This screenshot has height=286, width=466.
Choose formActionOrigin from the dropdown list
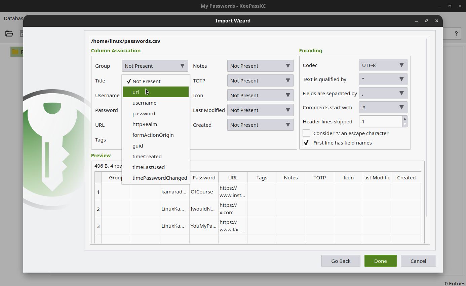(156, 135)
